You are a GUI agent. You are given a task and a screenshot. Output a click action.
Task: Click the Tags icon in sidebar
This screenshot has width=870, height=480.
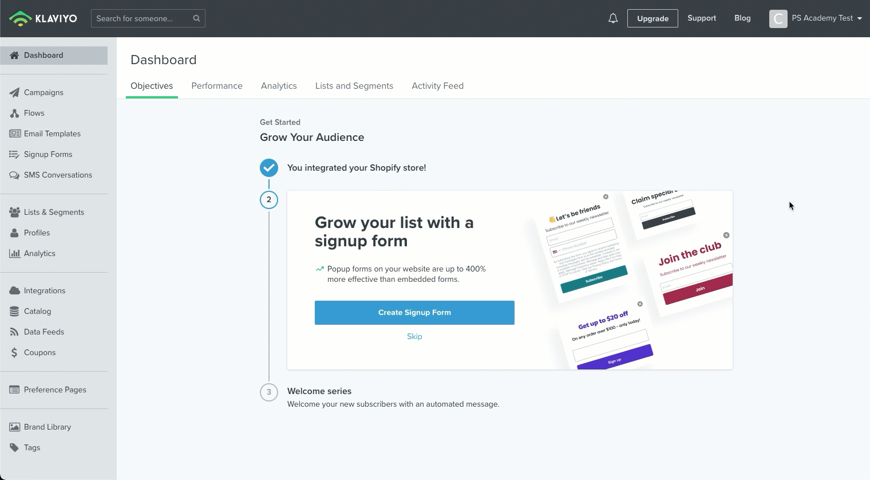[14, 448]
